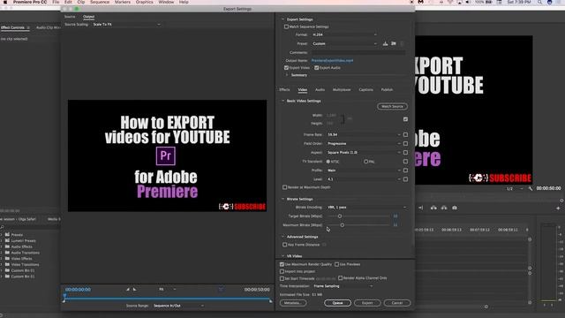565x318 pixels.
Task: Click the output name file link
Action: (332, 61)
